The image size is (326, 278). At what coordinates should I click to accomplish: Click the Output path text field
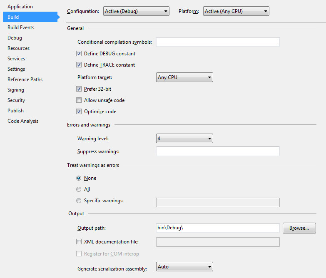[x=217, y=228]
